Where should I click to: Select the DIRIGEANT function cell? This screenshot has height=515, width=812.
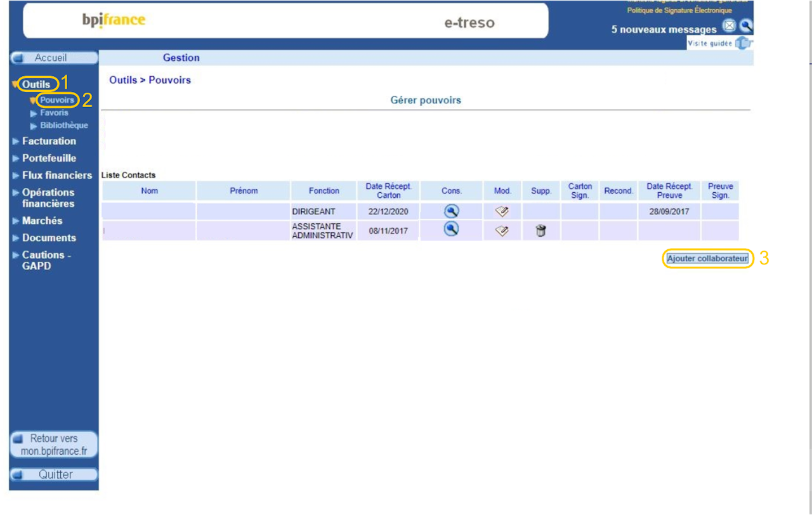pos(324,211)
